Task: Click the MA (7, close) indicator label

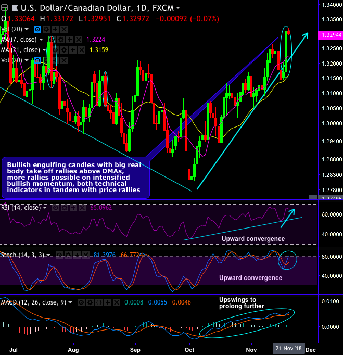Action: (19, 40)
